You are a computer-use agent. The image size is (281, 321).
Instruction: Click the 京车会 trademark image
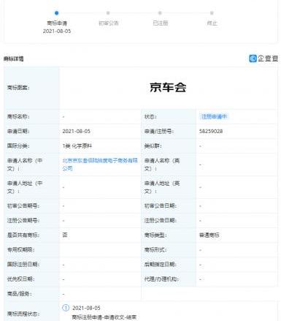coord(168,87)
